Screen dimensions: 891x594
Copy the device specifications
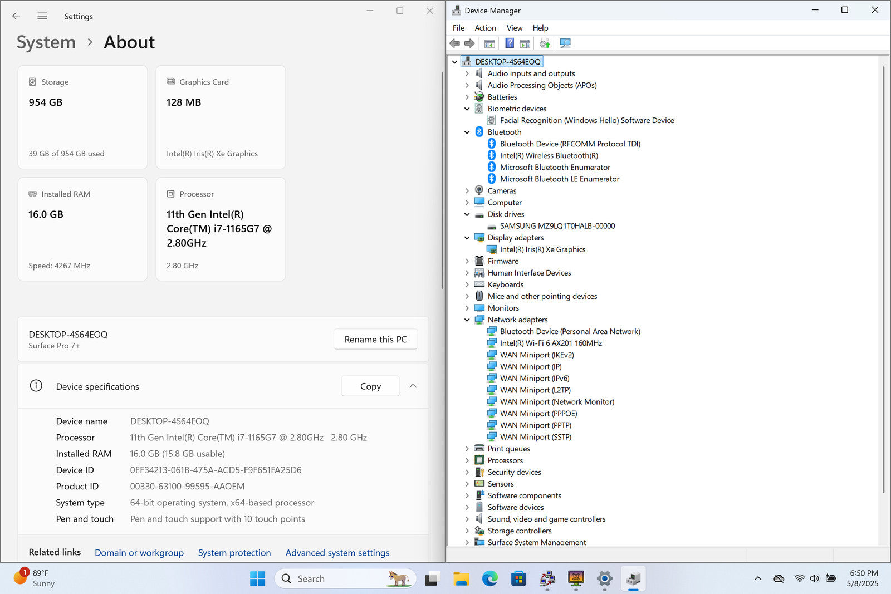pyautogui.click(x=370, y=386)
